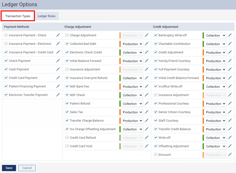Switch to the Ledger Rules tab
236x173 pixels.
pos(47,16)
